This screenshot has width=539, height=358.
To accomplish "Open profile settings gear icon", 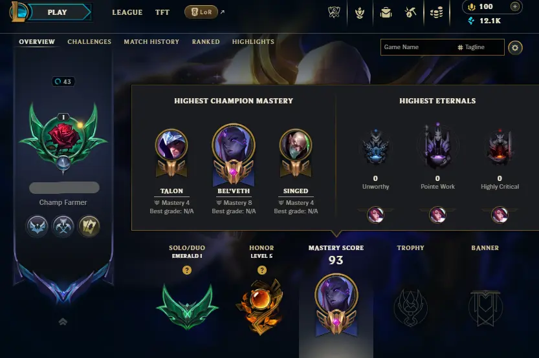I will click(x=514, y=48).
